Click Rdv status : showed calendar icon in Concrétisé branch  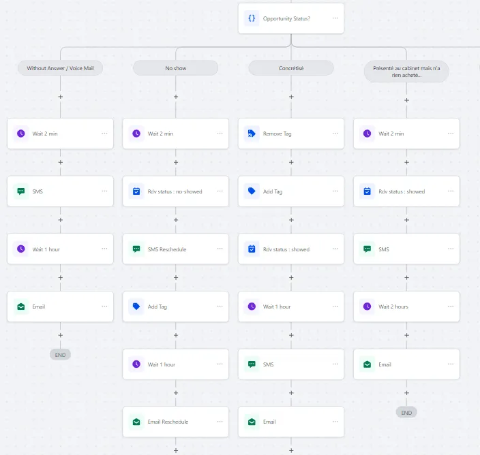[x=252, y=249]
